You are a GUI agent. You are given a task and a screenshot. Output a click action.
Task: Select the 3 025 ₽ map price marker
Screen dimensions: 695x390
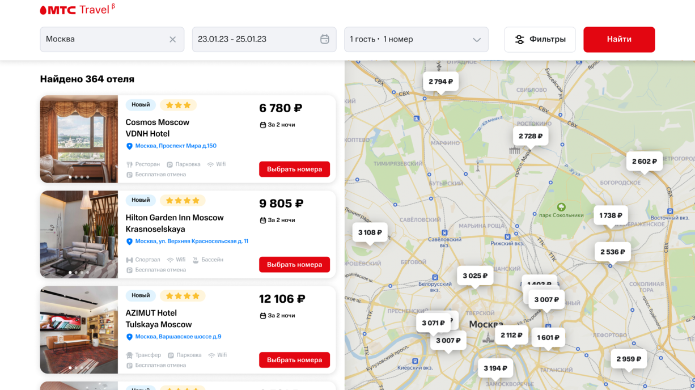point(475,276)
